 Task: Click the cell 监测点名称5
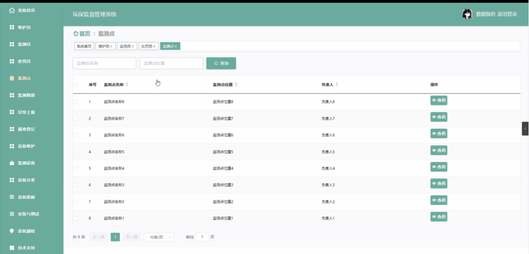(114, 152)
